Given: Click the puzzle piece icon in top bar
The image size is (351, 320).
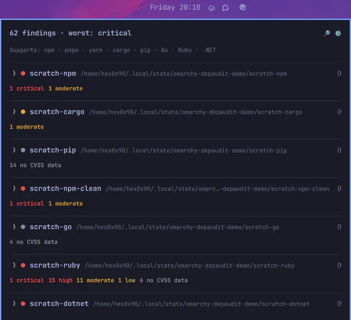Looking at the screenshot, I should [x=225, y=8].
